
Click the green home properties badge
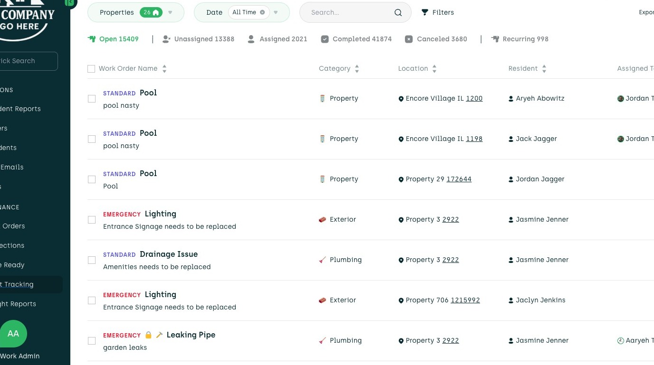[x=151, y=12]
